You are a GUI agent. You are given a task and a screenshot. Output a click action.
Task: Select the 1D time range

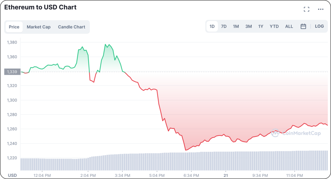[x=212, y=27]
